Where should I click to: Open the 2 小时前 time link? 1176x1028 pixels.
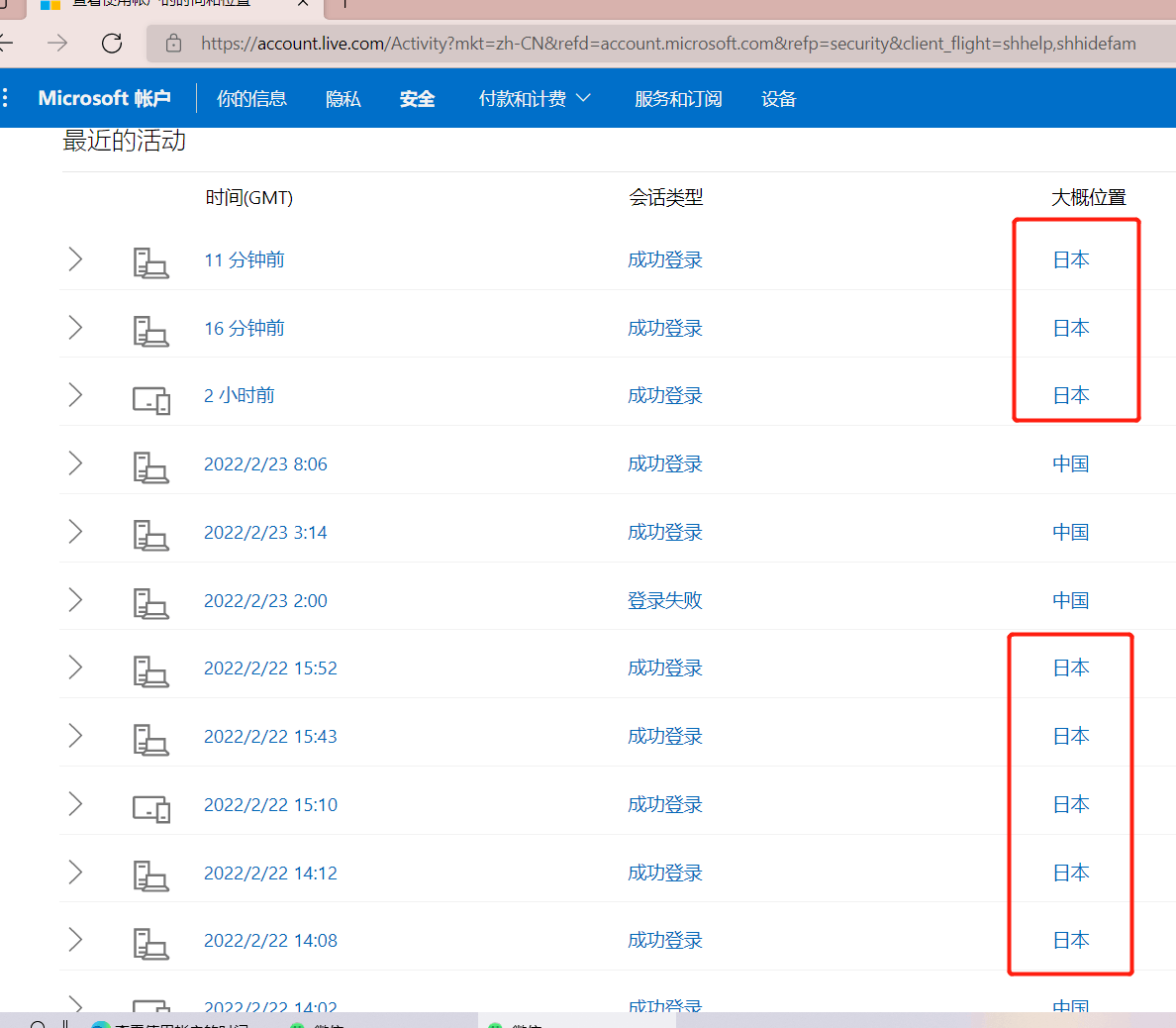click(240, 395)
